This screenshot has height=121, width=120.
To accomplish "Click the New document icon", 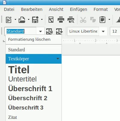I will pos(9,20).
